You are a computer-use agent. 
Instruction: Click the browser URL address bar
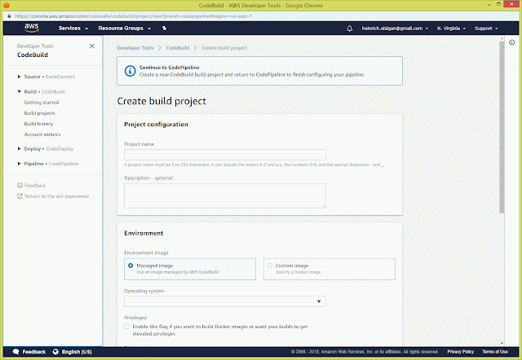[133, 16]
